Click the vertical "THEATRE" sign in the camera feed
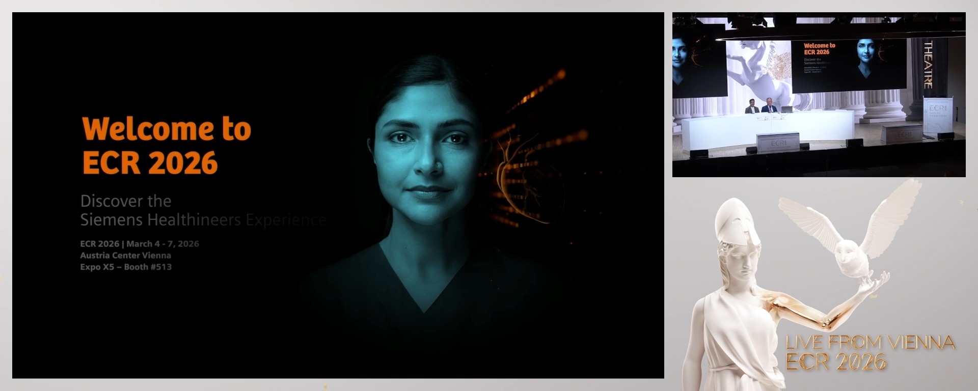The height and width of the screenshot is (391, 978). coord(928,65)
